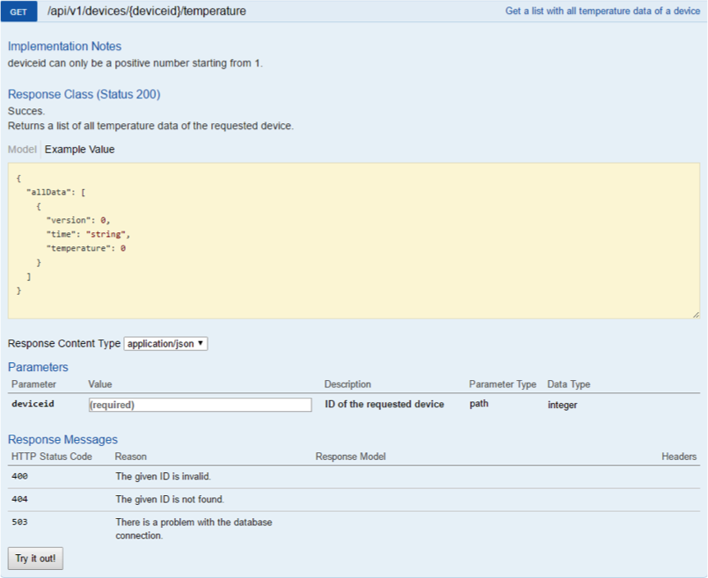Switch to the Model tab

(22, 149)
